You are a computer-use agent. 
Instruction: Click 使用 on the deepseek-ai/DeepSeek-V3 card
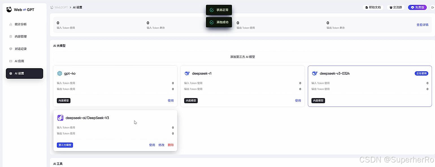(152, 145)
